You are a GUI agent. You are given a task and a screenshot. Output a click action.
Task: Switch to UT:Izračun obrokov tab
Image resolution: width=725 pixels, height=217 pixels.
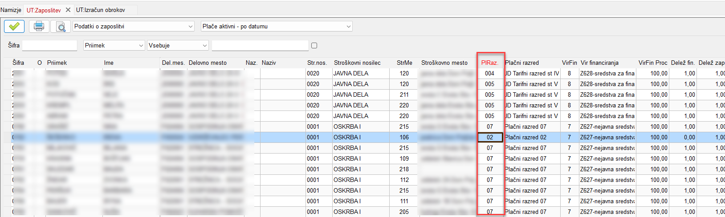pyautogui.click(x=101, y=10)
